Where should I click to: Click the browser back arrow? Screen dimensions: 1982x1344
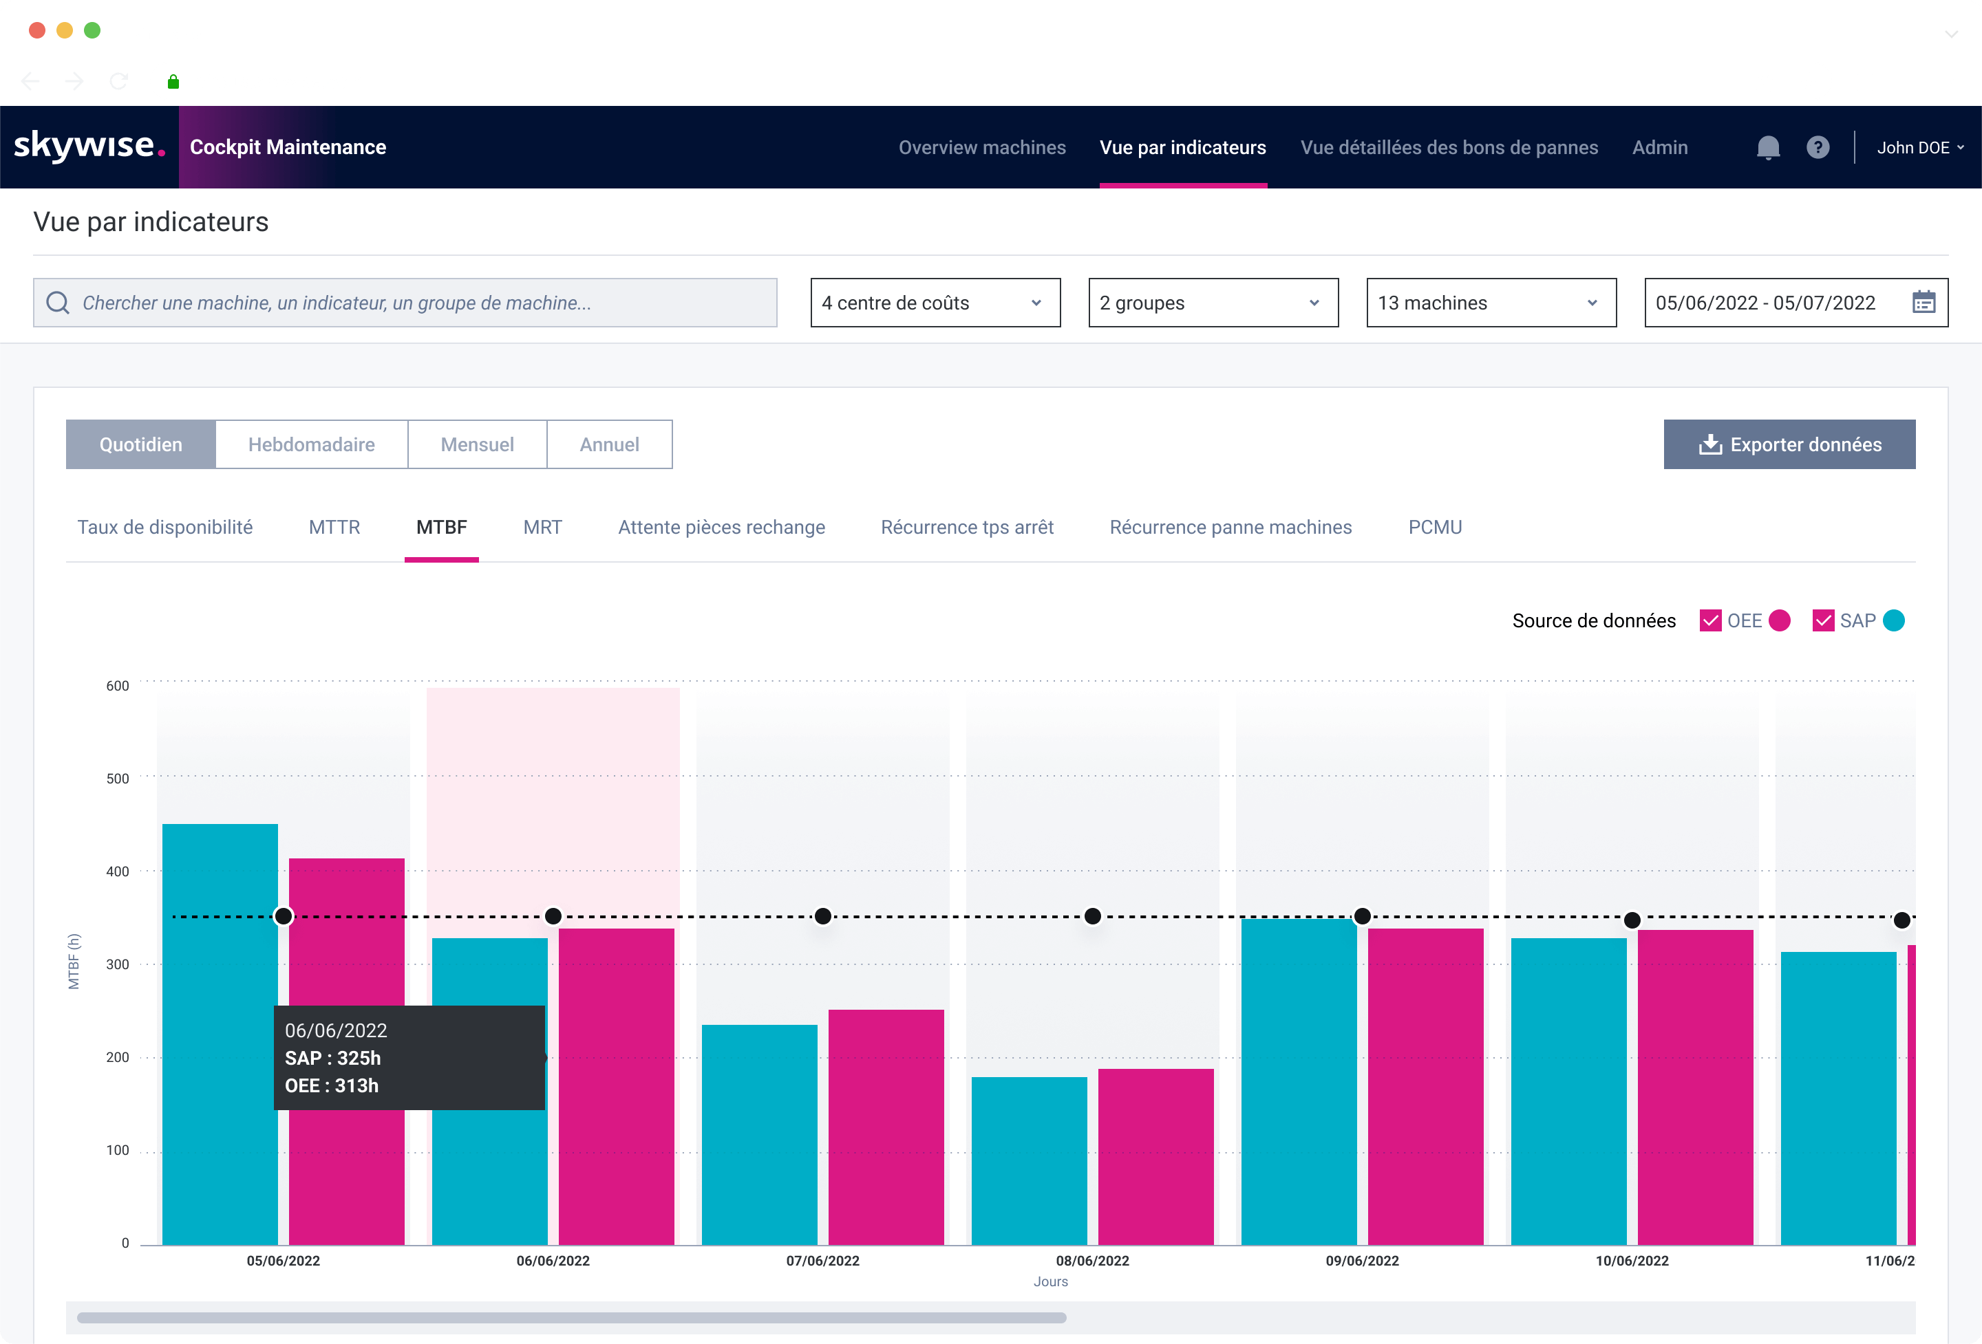(x=31, y=81)
